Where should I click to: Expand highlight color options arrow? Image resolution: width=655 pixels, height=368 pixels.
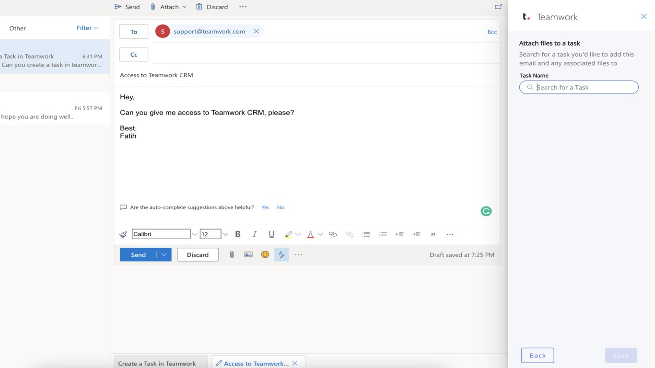(x=298, y=234)
